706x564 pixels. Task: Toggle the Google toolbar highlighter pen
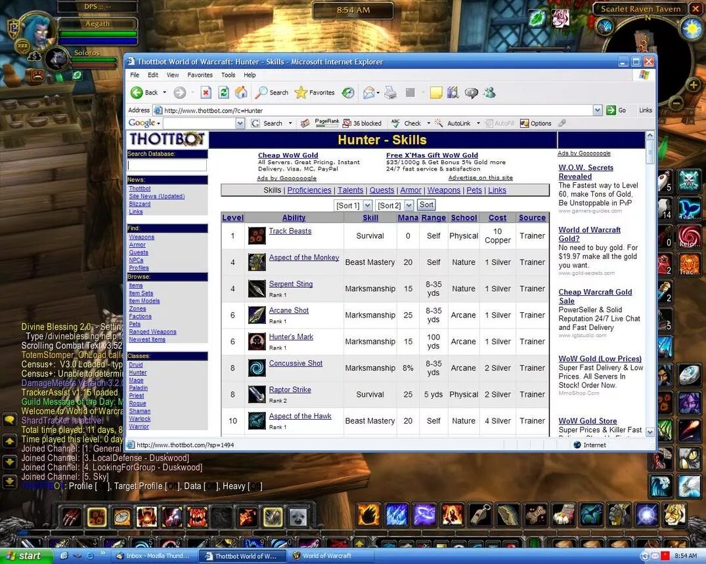pyautogui.click(x=562, y=123)
